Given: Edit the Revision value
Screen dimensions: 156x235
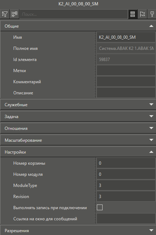Looking at the screenshot, I should coord(126,196).
